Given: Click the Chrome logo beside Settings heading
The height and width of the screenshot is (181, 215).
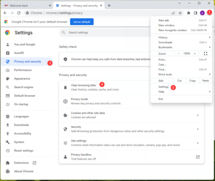Looking at the screenshot, I should [x=7, y=33].
